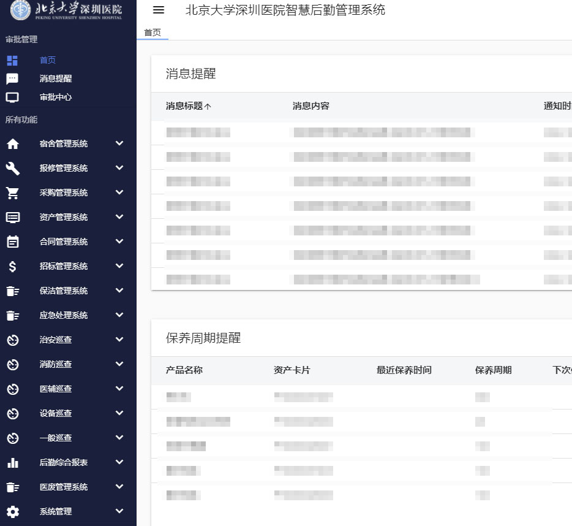572x526 pixels.
Task: Open 医废管理系统 menu item
Action: (x=64, y=487)
